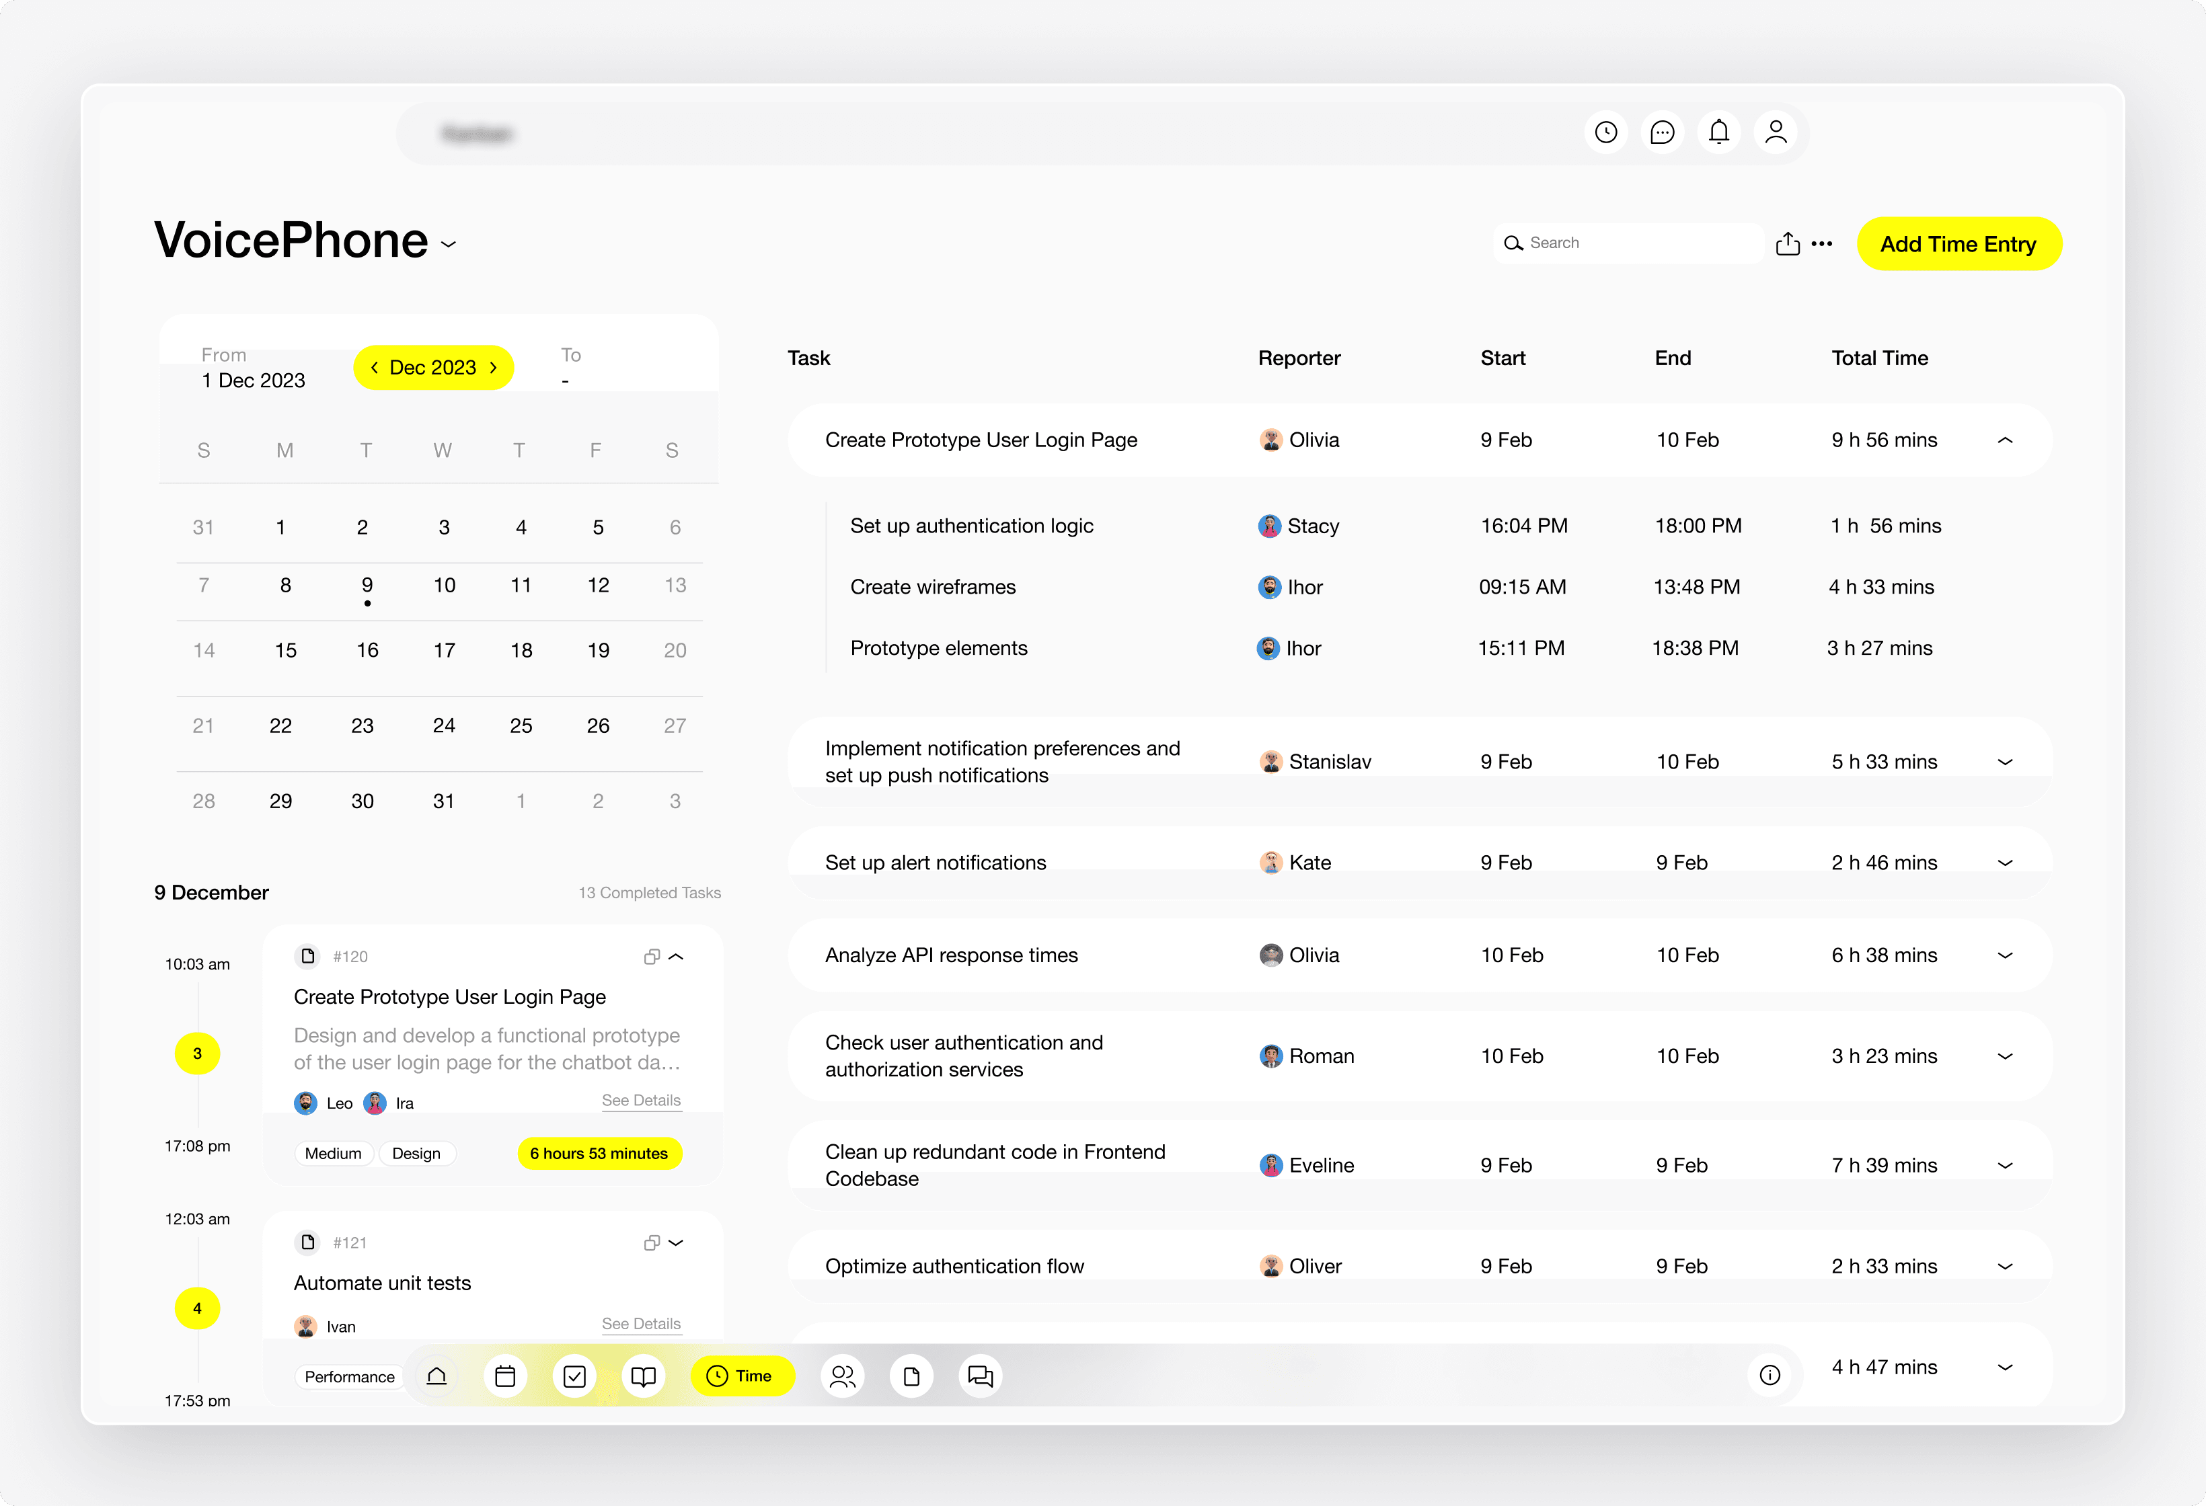The image size is (2206, 1506).
Task: Select the To date field
Action: click(572, 368)
